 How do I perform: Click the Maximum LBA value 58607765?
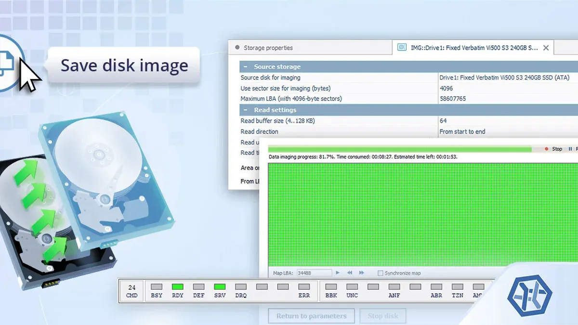click(x=452, y=99)
